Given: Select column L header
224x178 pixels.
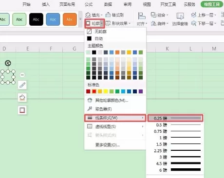Looking at the screenshot, I should click(190, 49).
